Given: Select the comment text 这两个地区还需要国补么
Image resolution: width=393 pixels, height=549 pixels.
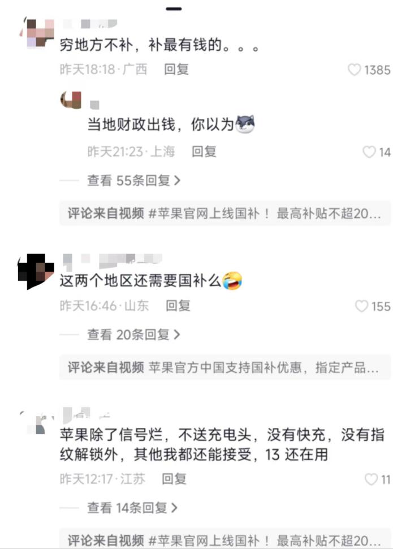Looking at the screenshot, I should click(x=140, y=281).
